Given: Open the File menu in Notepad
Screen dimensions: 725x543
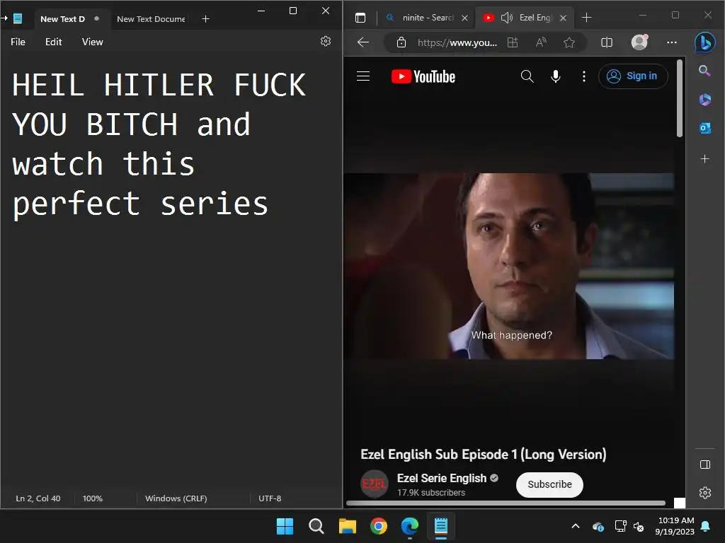Looking at the screenshot, I should click(18, 42).
